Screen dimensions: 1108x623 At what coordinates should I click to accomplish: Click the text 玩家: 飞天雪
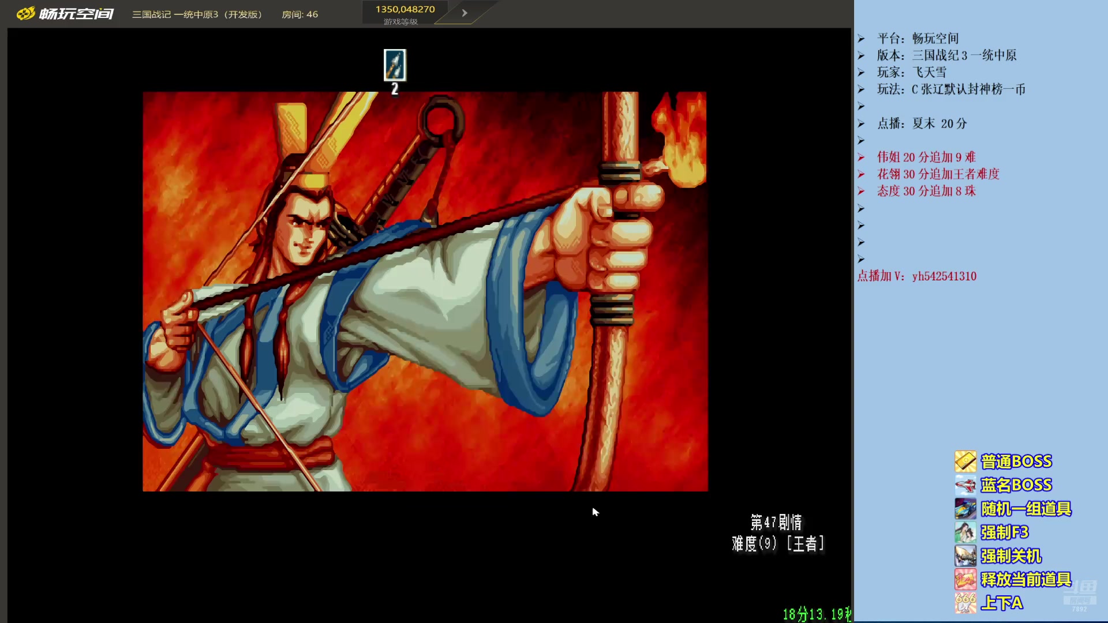click(912, 72)
